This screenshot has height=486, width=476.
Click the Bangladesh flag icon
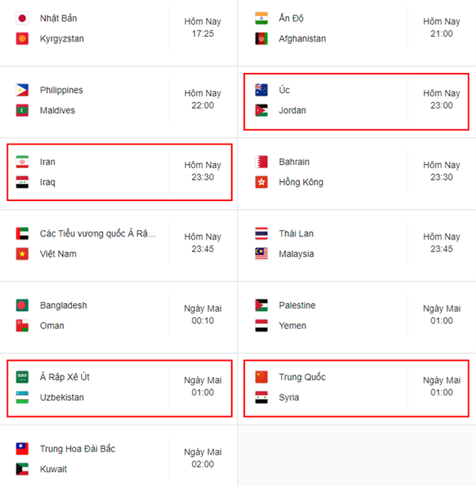[x=22, y=306]
